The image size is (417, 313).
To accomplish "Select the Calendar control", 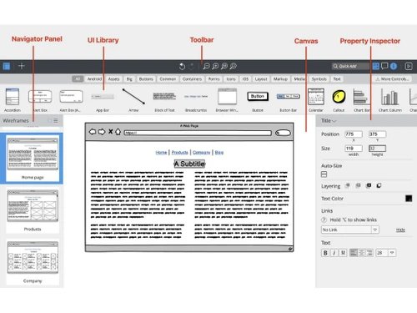I will (x=316, y=100).
